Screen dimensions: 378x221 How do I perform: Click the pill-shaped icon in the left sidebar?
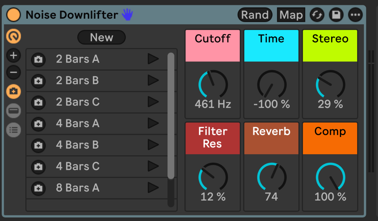tap(14, 110)
